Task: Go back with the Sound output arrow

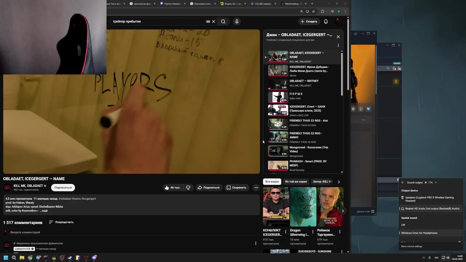Action: pyautogui.click(x=403, y=183)
